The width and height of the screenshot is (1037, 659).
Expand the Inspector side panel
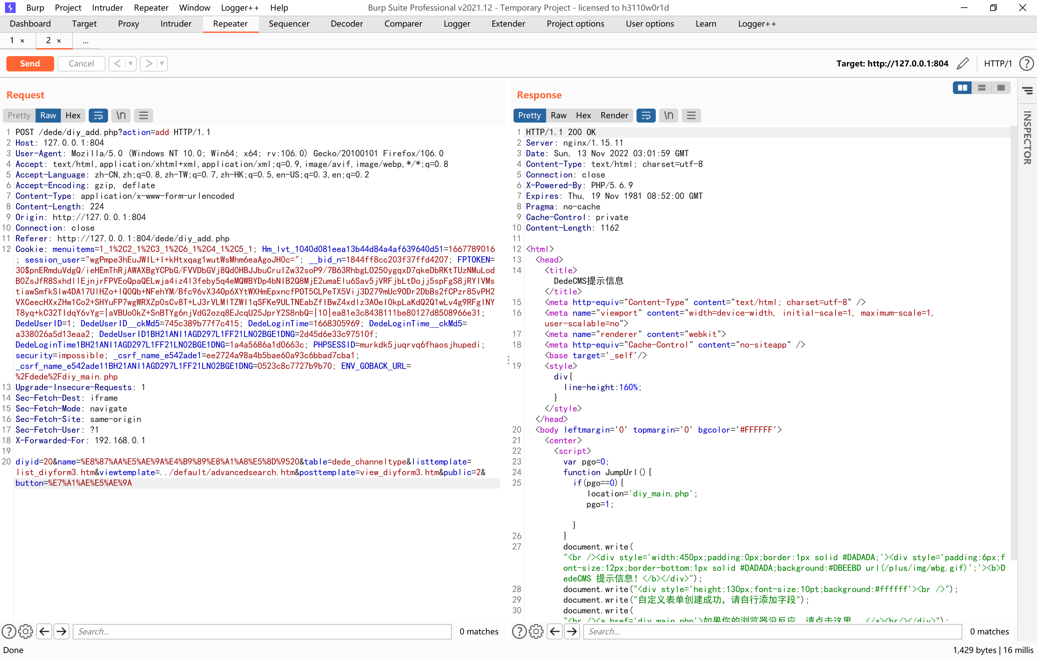tap(1027, 138)
